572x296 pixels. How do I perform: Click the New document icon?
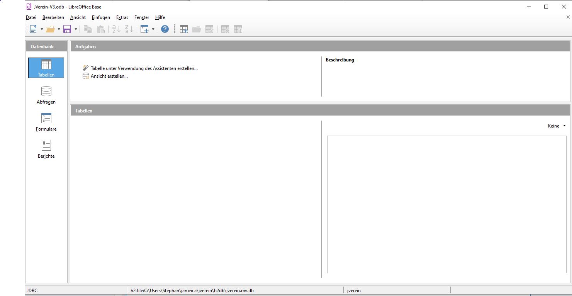33,29
